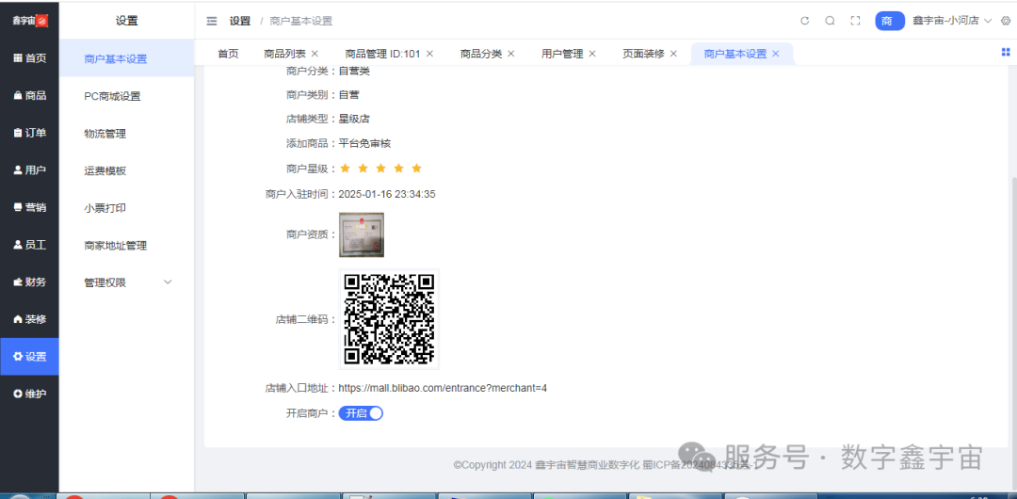The image size is (1017, 499).
Task: Expand the 管理权限 submenu
Action: click(127, 282)
